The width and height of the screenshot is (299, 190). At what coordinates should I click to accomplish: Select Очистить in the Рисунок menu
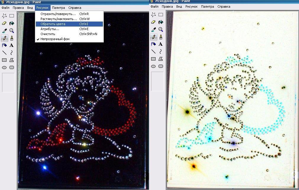coord(48,34)
